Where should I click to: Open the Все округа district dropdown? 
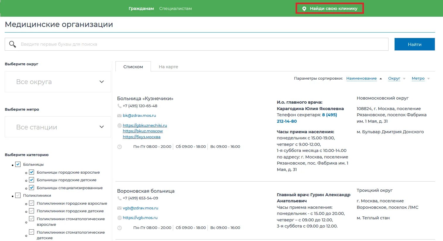tap(58, 82)
